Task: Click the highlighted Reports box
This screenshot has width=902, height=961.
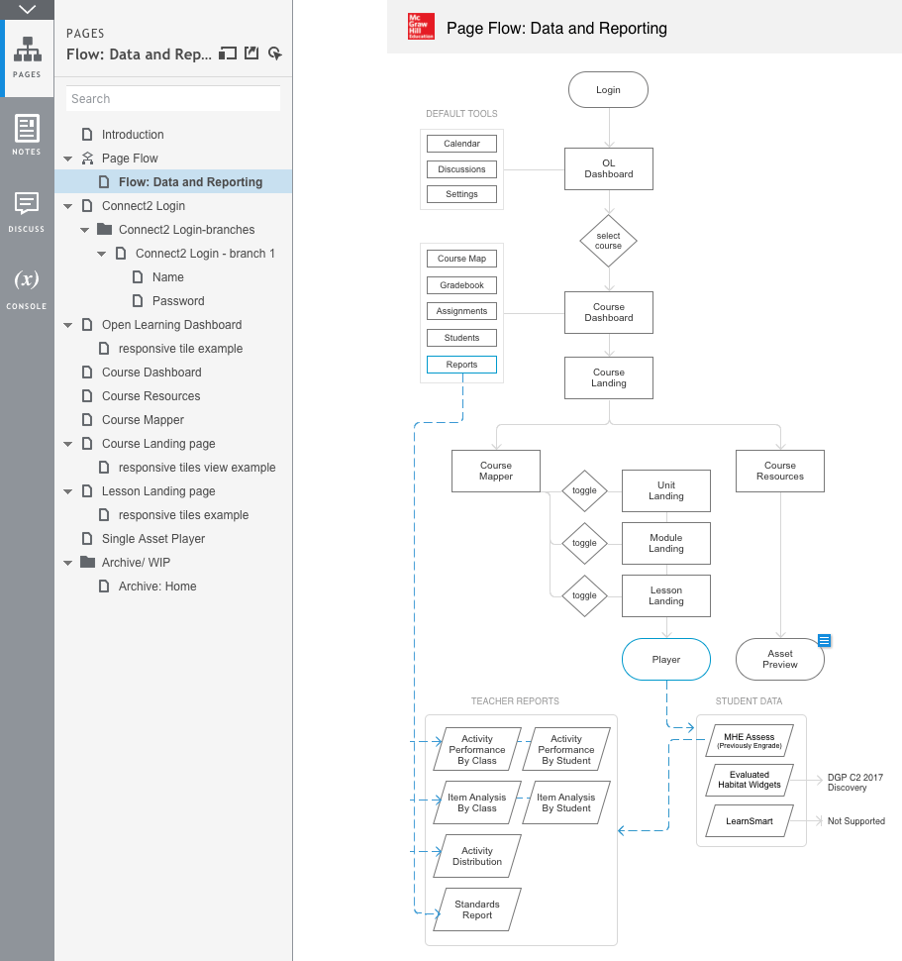Action: pyautogui.click(x=461, y=364)
